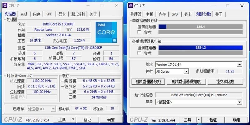Enable the multi-thread 參考 checkbox
This screenshot has height=125, width=250.
[x=139, y=53]
